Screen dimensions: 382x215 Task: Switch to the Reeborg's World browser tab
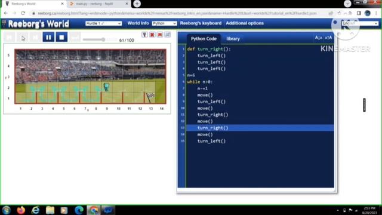coord(34,4)
